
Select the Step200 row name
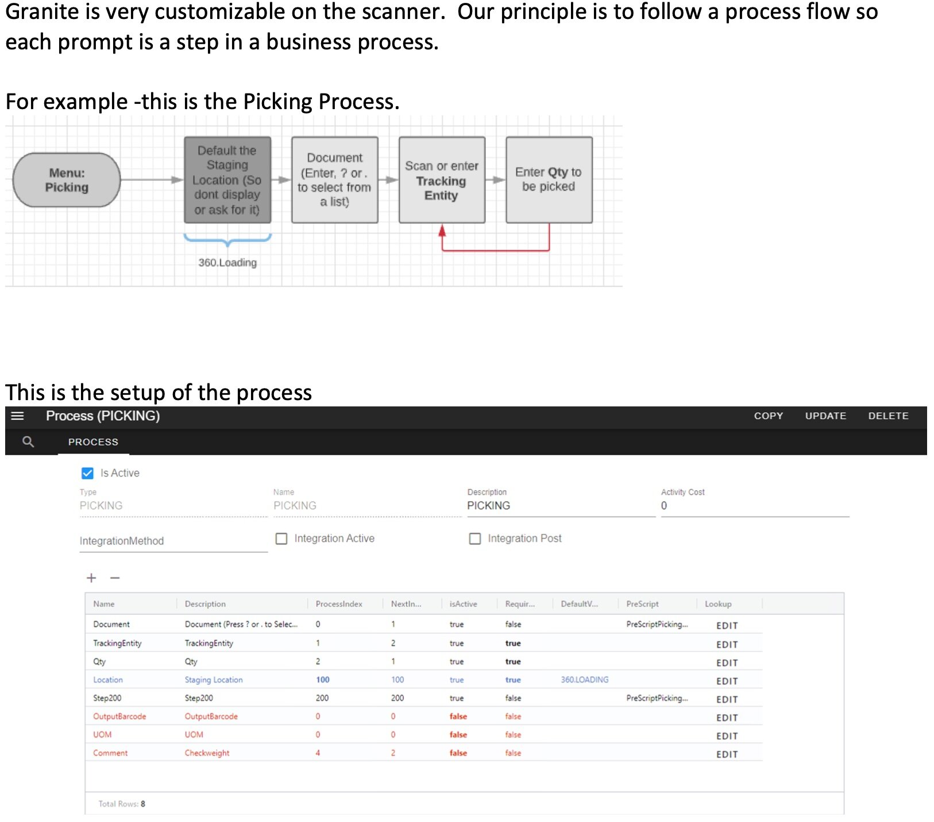pyautogui.click(x=107, y=698)
